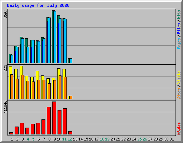The width and height of the screenshot is (183, 143).
Task: Click the day 1 red KBytes bar
Action: pos(11,133)
